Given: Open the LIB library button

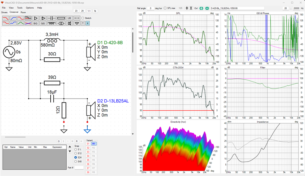Looking at the screenshot, I should [69, 18].
